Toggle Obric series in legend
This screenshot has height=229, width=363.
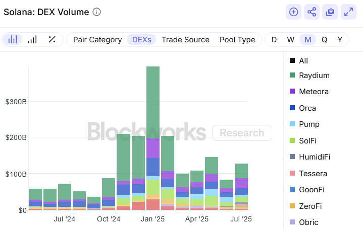[304, 222]
